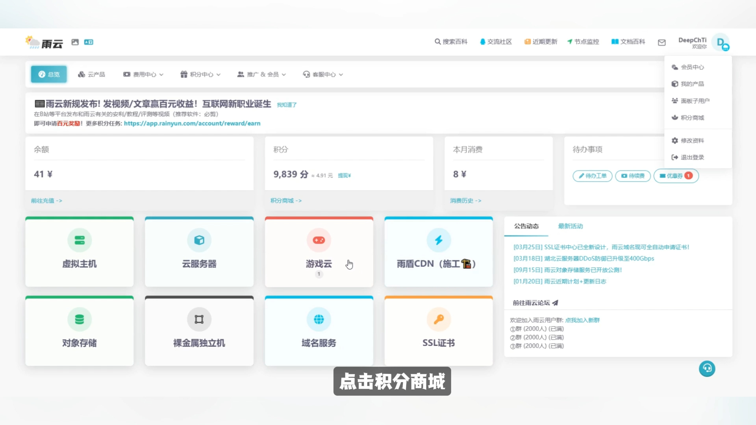Click the 8 ¥ monthly spending value
The height and width of the screenshot is (425, 756).
[x=460, y=174]
